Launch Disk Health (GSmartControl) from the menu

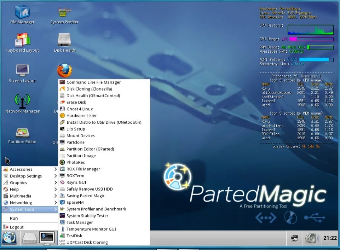pos(104,95)
